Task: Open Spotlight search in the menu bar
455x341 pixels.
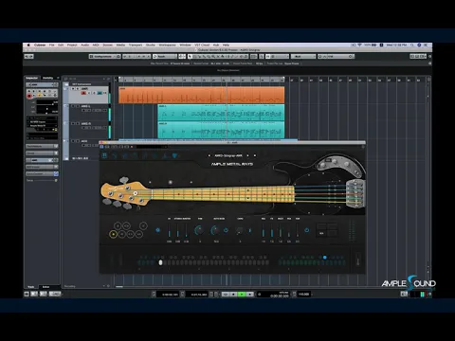Action: [412, 45]
